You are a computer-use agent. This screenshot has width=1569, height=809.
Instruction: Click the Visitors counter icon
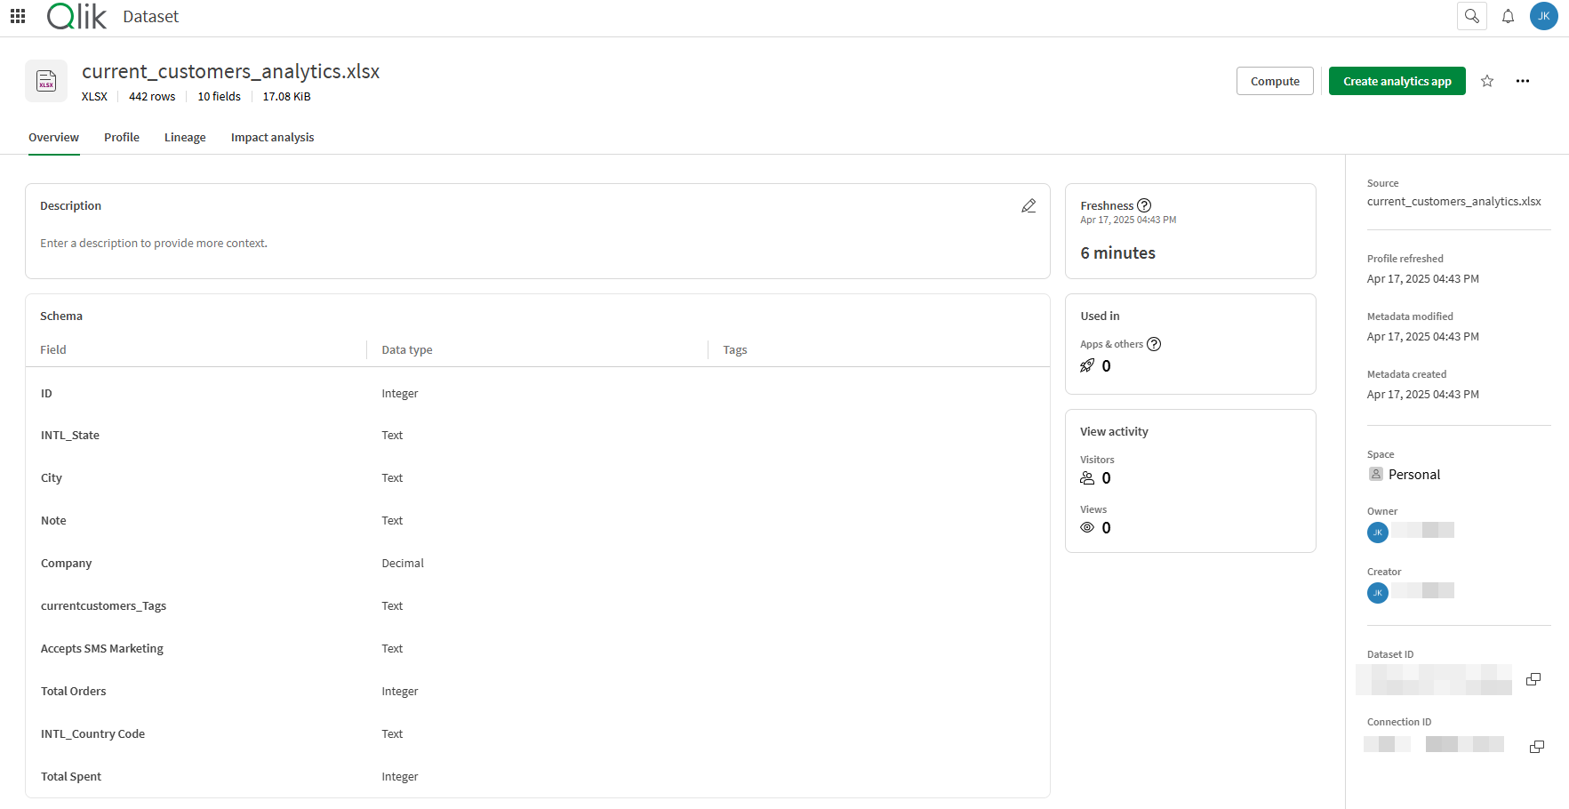coord(1086,477)
